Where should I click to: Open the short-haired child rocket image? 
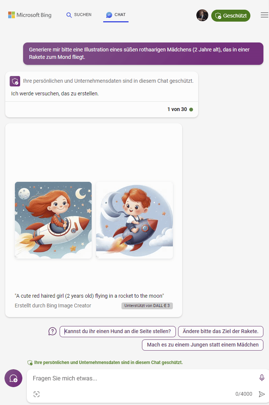[x=134, y=220]
